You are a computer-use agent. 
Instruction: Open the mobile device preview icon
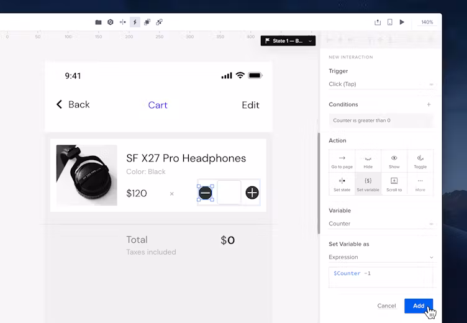click(x=390, y=22)
